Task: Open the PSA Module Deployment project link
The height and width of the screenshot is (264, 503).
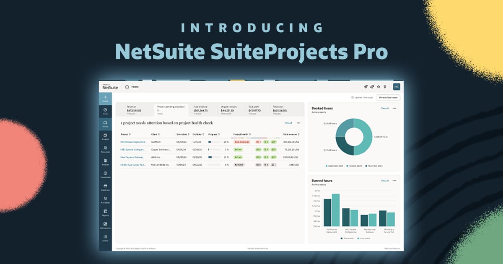Action: pos(132,142)
